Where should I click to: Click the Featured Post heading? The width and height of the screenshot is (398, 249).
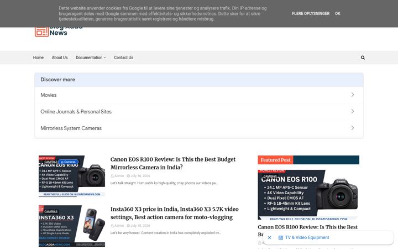(275, 160)
